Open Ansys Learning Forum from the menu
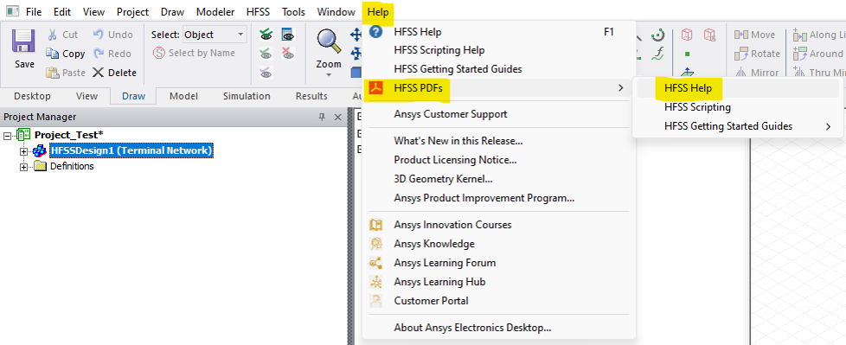 click(445, 263)
